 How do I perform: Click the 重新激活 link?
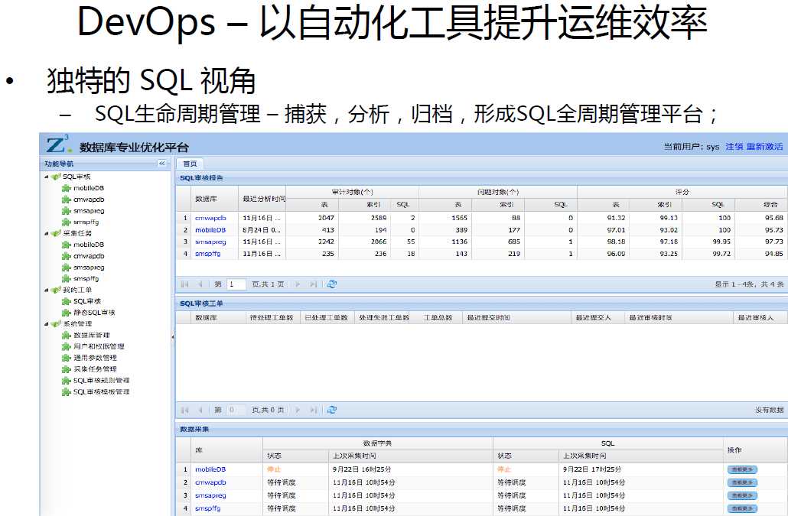pos(764,147)
